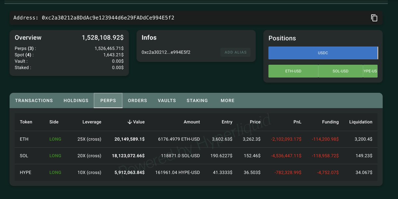Switch to the ORDERS tab
The width and height of the screenshot is (398, 199).
pos(137,100)
